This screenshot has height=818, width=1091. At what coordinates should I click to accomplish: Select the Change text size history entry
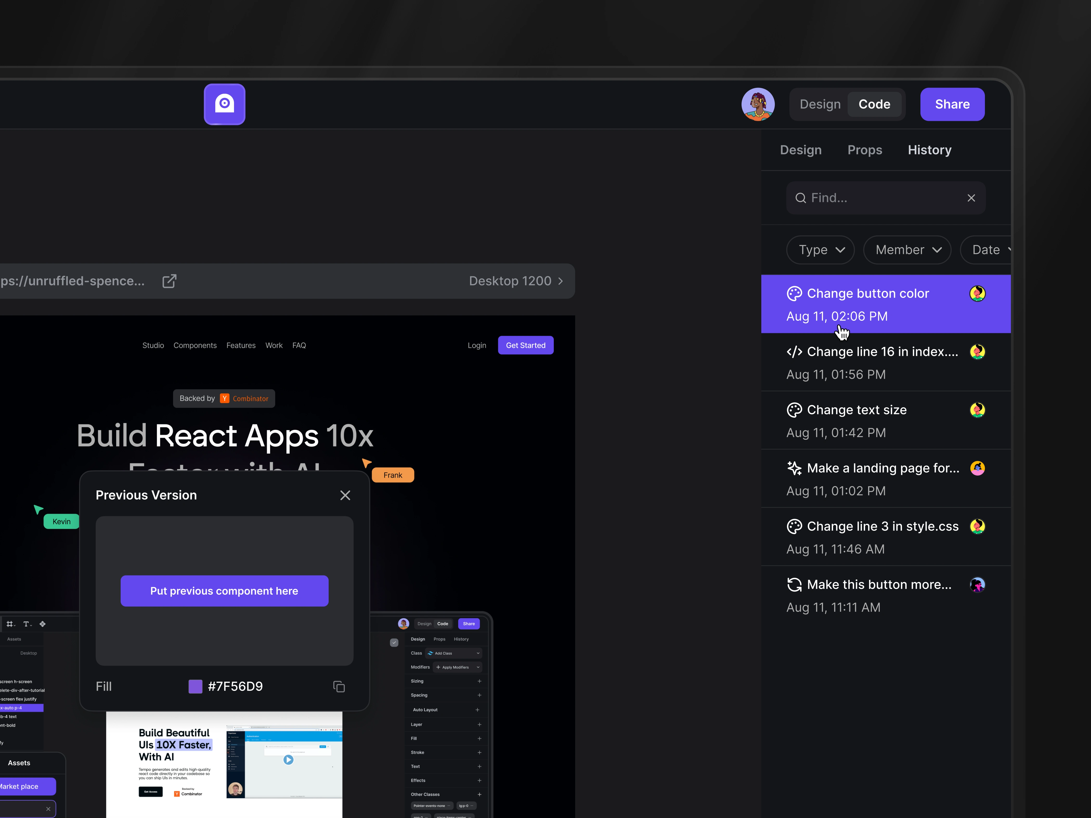885,421
